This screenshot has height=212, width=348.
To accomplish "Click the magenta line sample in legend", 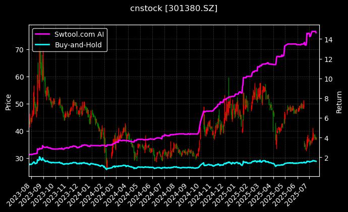I will point(43,35).
